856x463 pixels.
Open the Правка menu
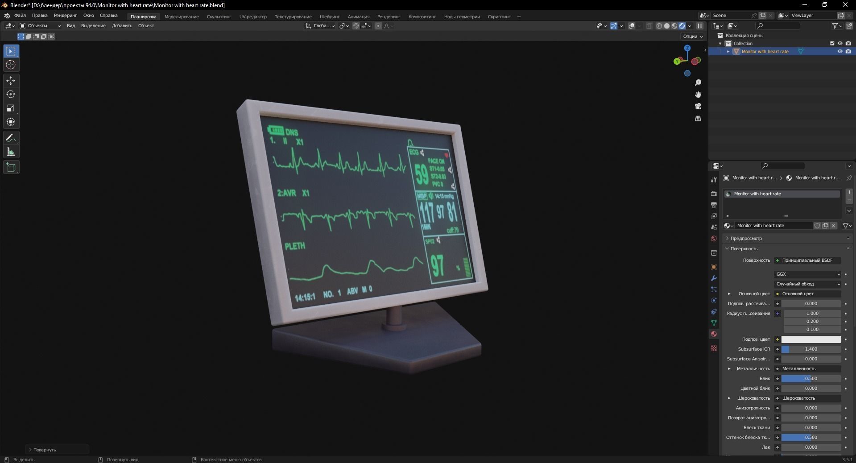[x=40, y=16]
